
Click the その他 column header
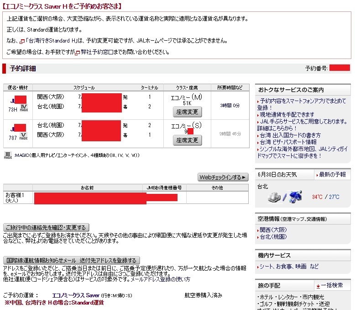point(217,187)
